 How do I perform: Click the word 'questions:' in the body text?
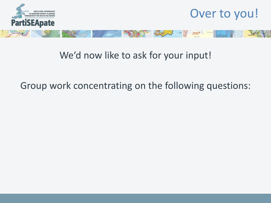[x=228, y=86]
